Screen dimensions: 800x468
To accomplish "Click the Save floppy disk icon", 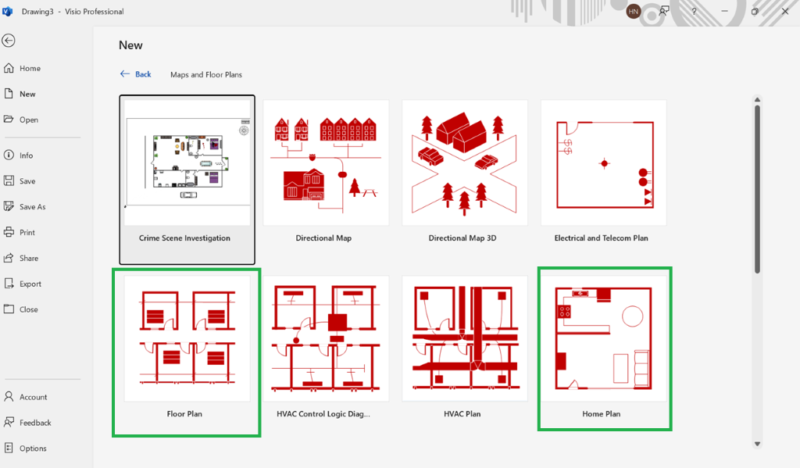I will 9,180.
